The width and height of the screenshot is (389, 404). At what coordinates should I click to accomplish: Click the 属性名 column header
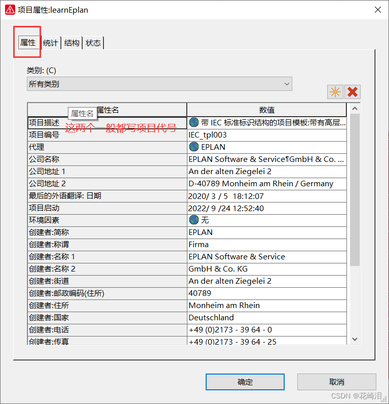[107, 110]
